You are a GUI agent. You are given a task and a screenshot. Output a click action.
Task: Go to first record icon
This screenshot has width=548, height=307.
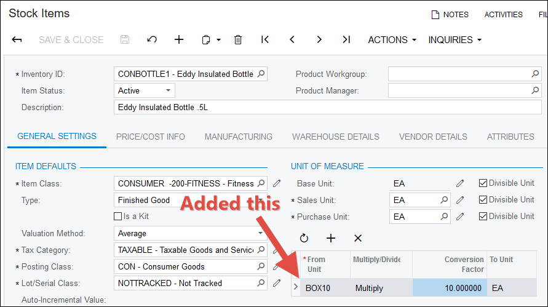pos(265,40)
